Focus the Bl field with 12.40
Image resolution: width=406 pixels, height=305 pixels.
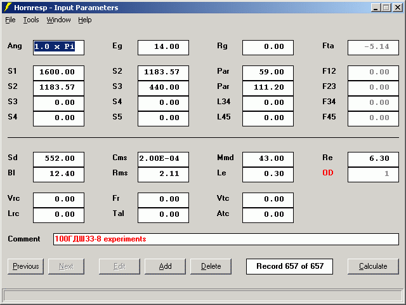tap(58, 175)
